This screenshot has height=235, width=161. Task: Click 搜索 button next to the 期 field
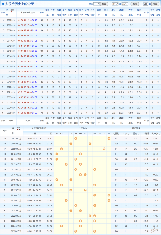(155, 4)
